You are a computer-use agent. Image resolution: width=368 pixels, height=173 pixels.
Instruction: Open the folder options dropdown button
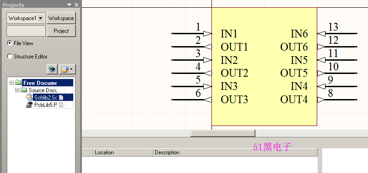(67, 69)
